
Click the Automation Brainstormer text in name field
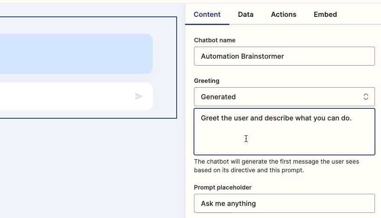[242, 56]
